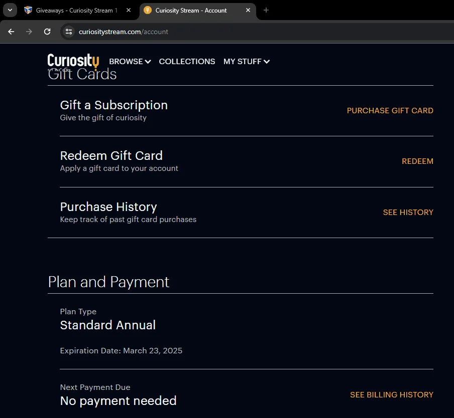The width and height of the screenshot is (454, 418).
Task: Expand the BROWSE menu
Action: [x=130, y=62]
